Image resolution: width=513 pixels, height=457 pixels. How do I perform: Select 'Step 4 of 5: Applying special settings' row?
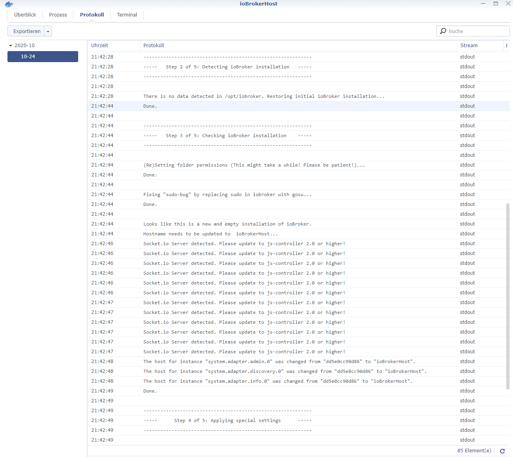(x=299, y=420)
